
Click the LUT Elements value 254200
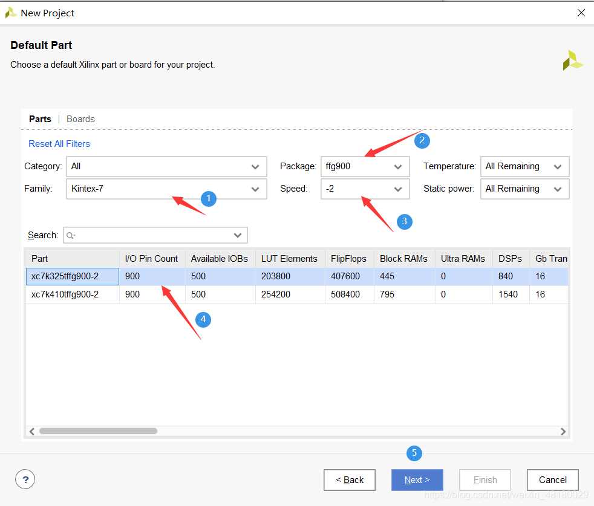[275, 294]
